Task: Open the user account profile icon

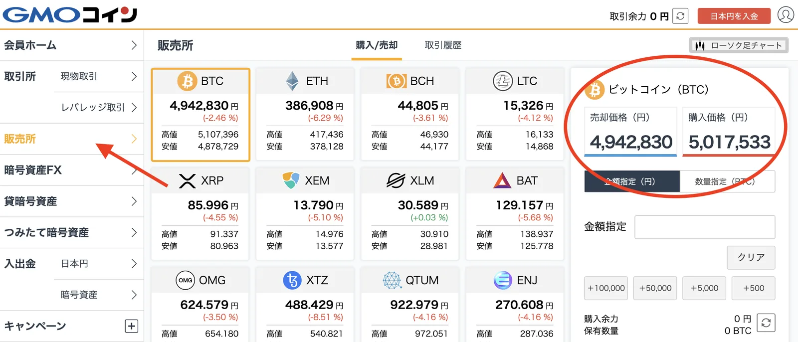Action: (786, 15)
